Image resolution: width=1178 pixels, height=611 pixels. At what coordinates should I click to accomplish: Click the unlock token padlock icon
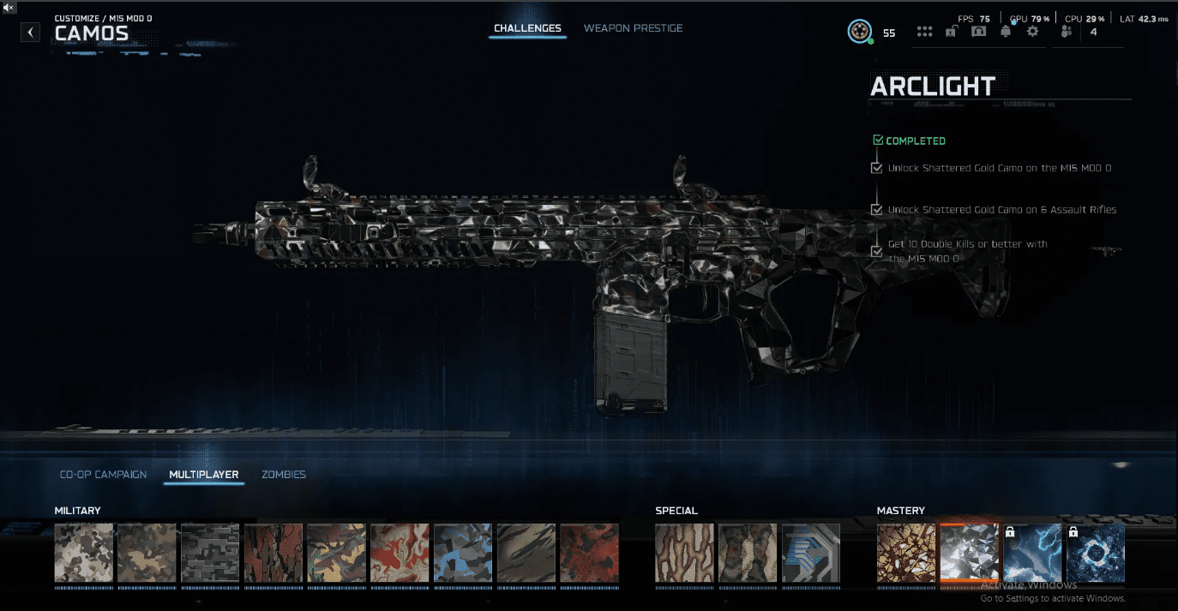(x=951, y=32)
